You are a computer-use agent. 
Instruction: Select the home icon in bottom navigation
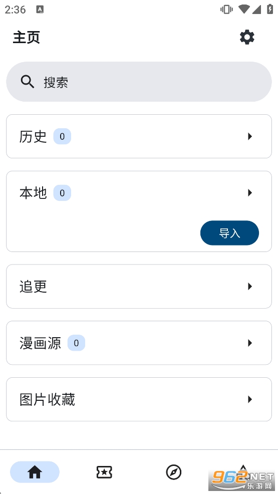35,472
